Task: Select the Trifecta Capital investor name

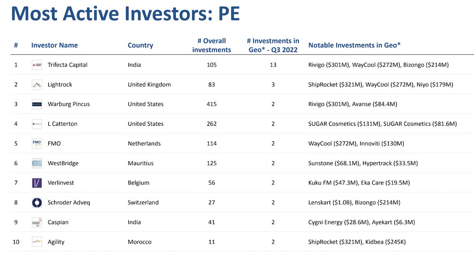Action: (x=67, y=65)
